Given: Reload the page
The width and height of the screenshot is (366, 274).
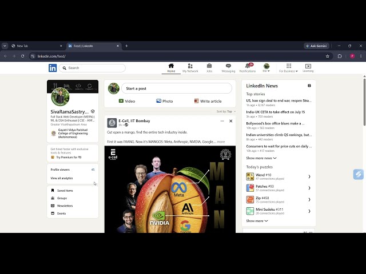Looking at the screenshot, I should (23, 56).
